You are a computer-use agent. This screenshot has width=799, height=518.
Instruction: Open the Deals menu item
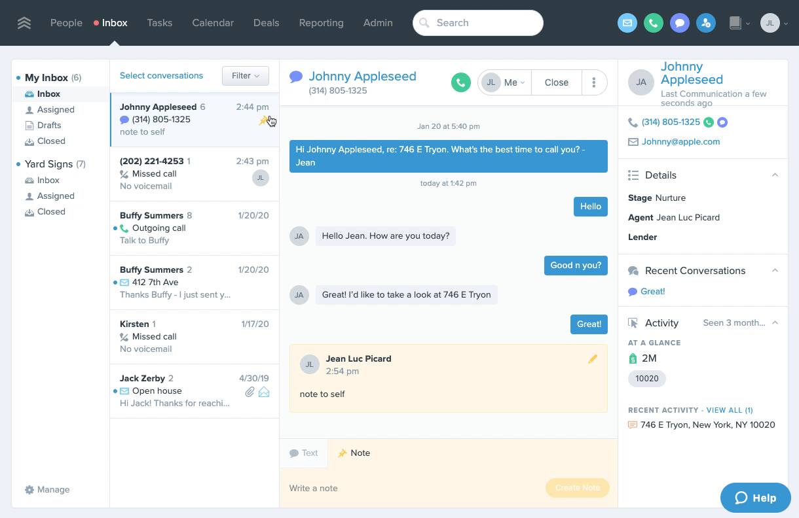266,23
